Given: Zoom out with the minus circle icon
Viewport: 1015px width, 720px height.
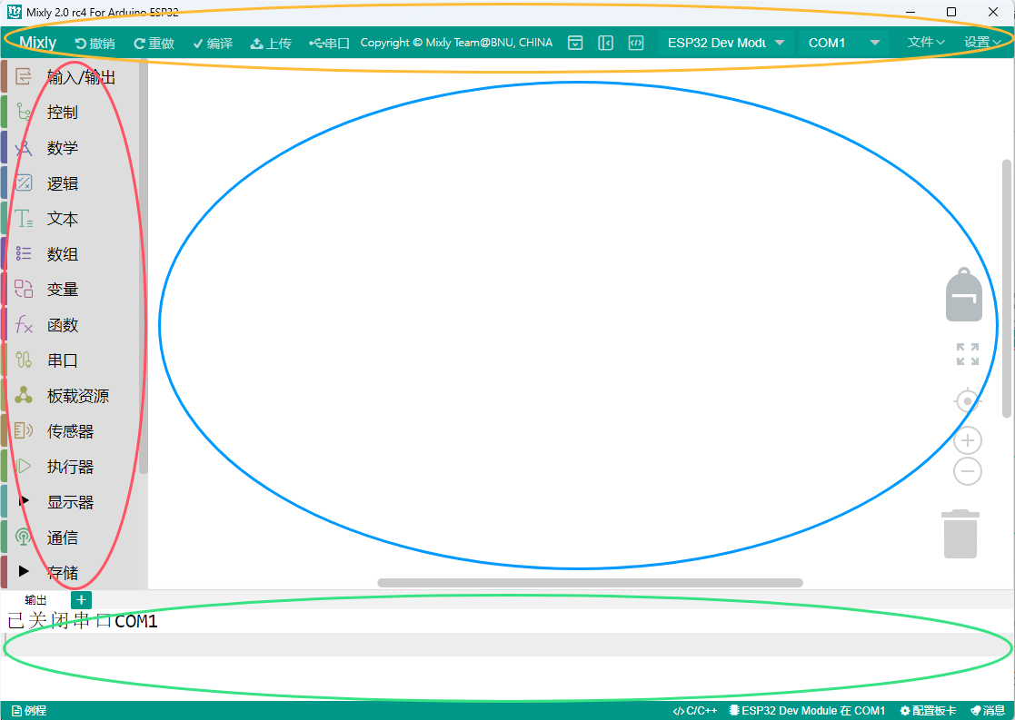Looking at the screenshot, I should (x=968, y=471).
